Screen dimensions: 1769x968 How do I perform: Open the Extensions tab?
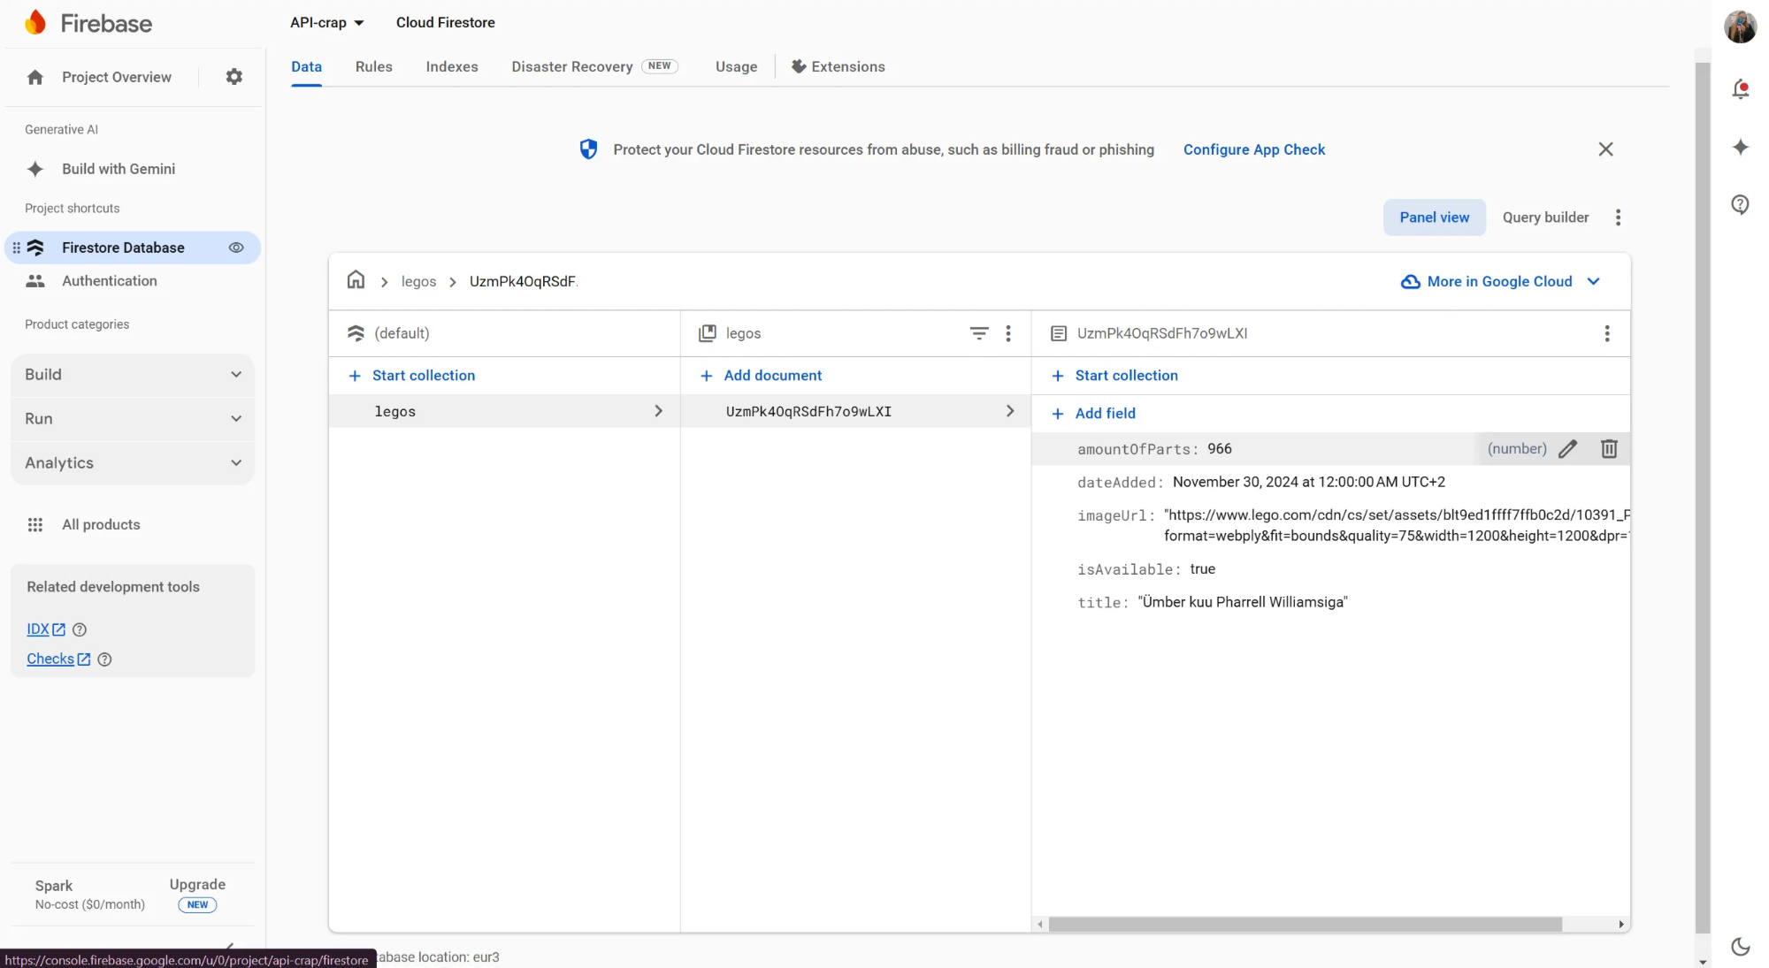(838, 67)
